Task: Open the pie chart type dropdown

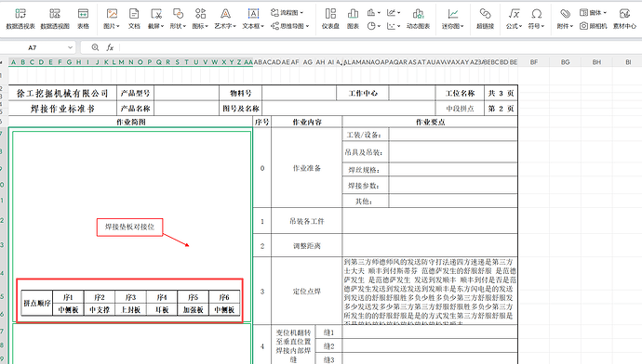Action: 374,26
